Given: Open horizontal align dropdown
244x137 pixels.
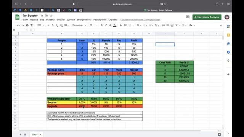Looking at the screenshot, I should click(139, 25).
